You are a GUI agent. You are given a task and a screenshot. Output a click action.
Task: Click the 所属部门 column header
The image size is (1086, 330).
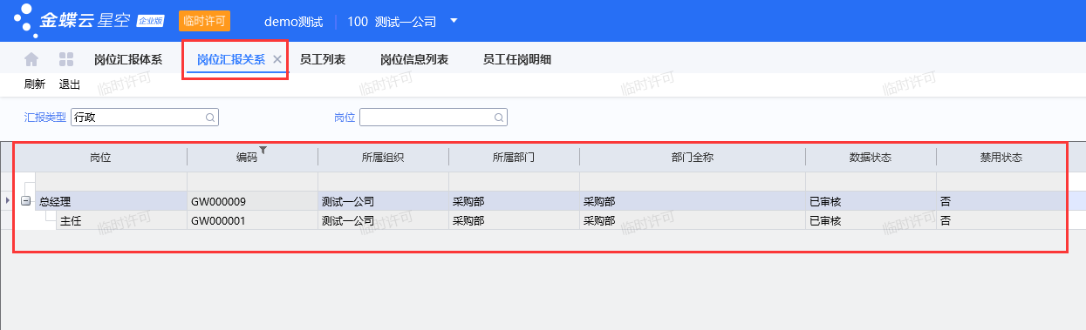click(x=514, y=158)
